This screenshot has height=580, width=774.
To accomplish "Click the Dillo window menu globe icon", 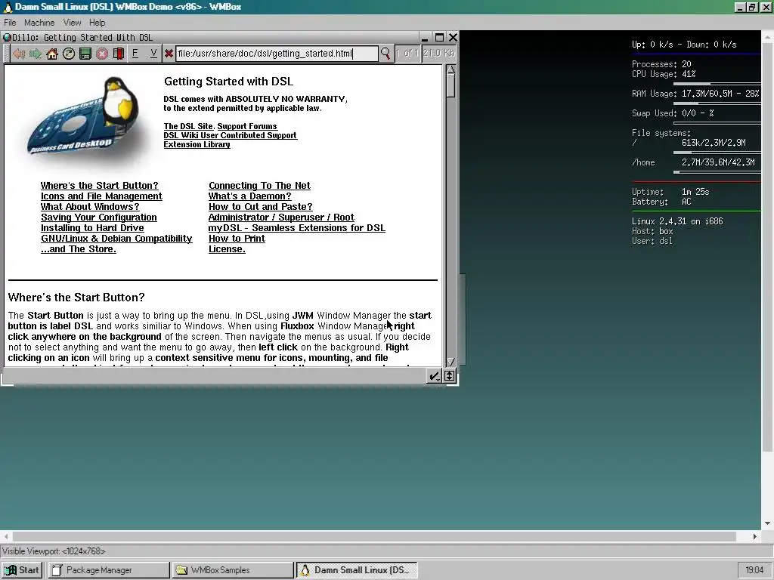I will coord(7,37).
